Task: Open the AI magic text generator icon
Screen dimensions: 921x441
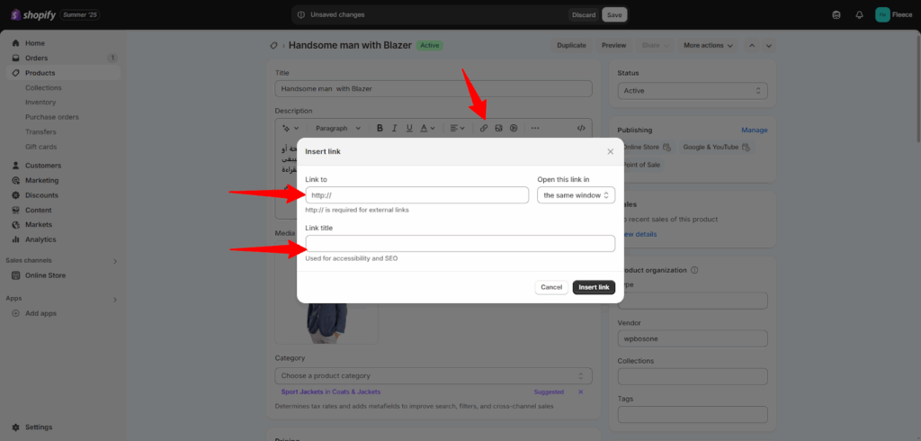Action: click(289, 129)
